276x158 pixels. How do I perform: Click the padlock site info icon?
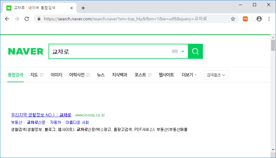coord(39,19)
